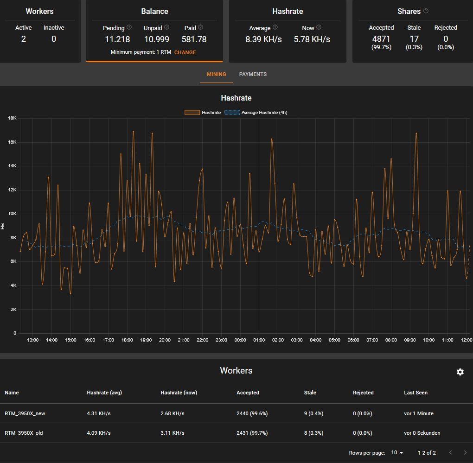Open help icon beside Shares heading
Image resolution: width=473 pixels, height=463 pixels.
tap(426, 11)
